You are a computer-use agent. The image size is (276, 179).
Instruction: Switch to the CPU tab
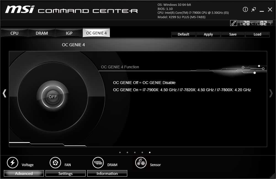14,33
